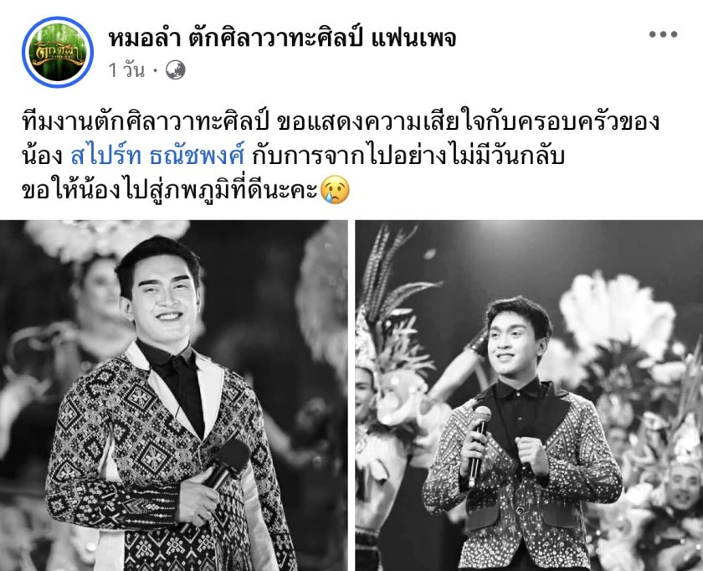Click the microphone held in right photo
Screen dimensions: 703x571
pyautogui.click(x=477, y=444)
